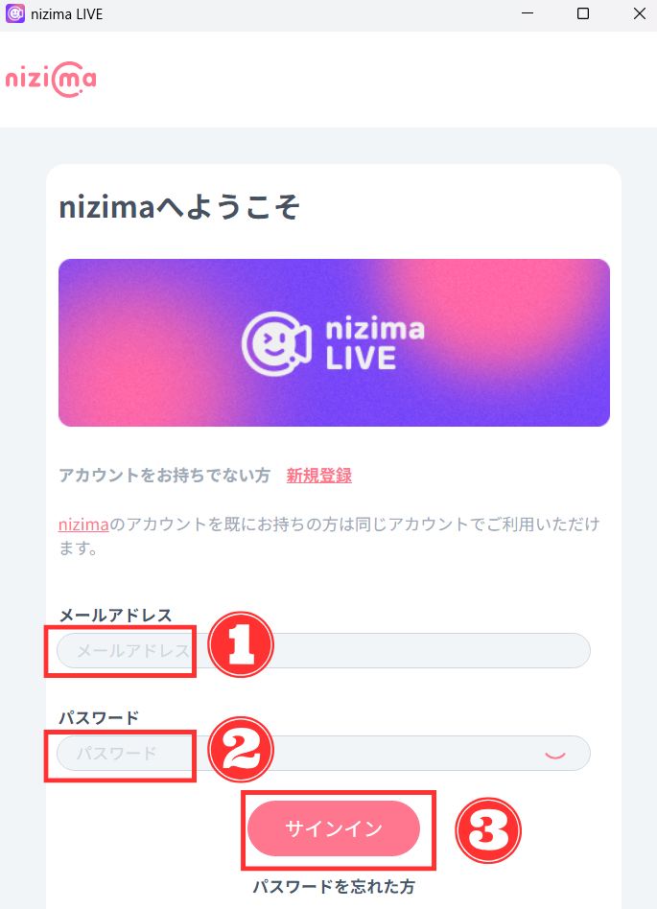Image resolution: width=657 pixels, height=909 pixels.
Task: Click the nizimaへようこそ welcome heading
Action: coord(179,208)
